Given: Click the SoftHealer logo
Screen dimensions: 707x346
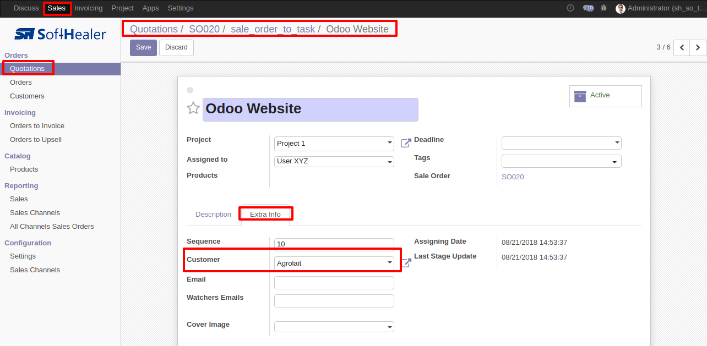Looking at the screenshot, I should click(x=60, y=34).
